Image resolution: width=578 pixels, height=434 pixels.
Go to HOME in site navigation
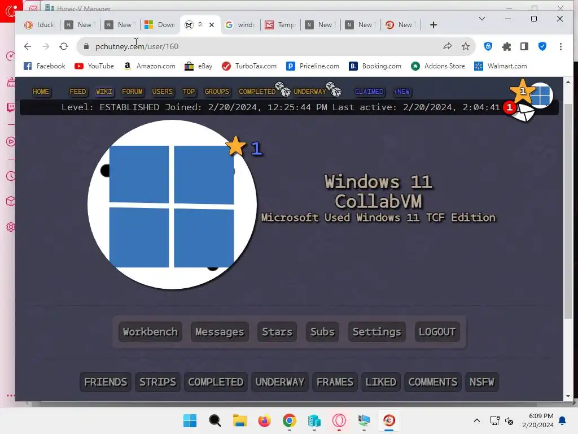pyautogui.click(x=41, y=92)
